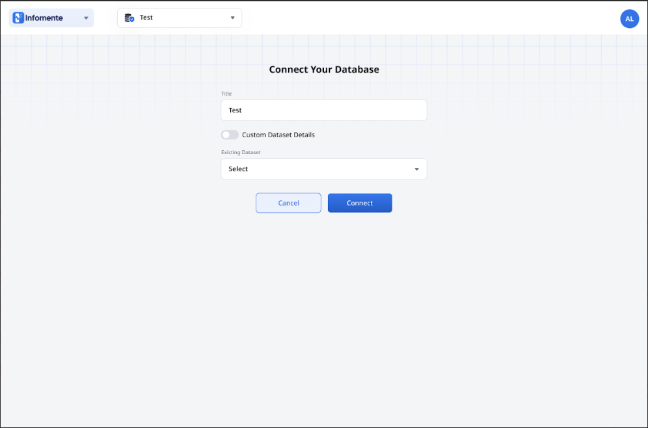Click the Infomente logo icon

18,18
